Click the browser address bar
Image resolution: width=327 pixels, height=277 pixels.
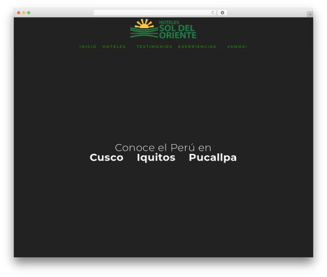click(155, 12)
